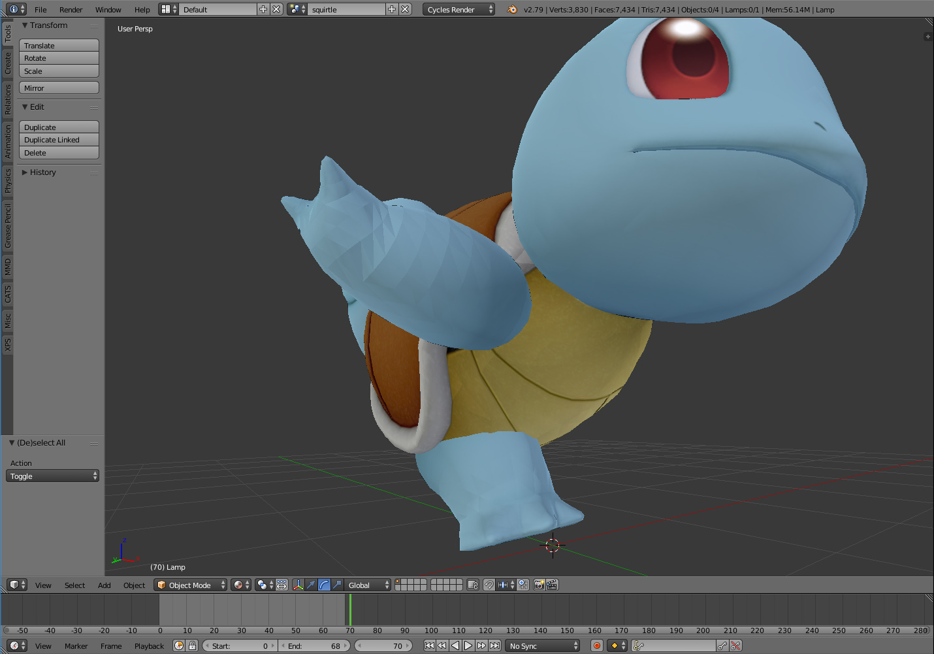Open the keying set type dropdown
934x654 pixels.
[x=618, y=646]
